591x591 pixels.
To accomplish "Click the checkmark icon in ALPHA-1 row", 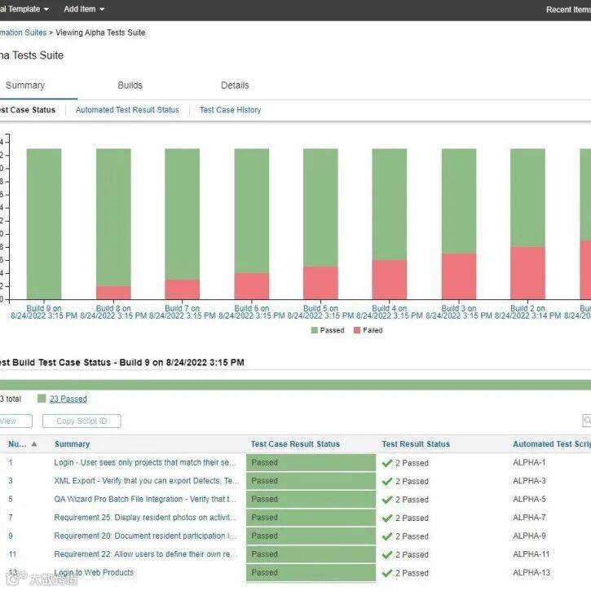I will coord(387,463).
